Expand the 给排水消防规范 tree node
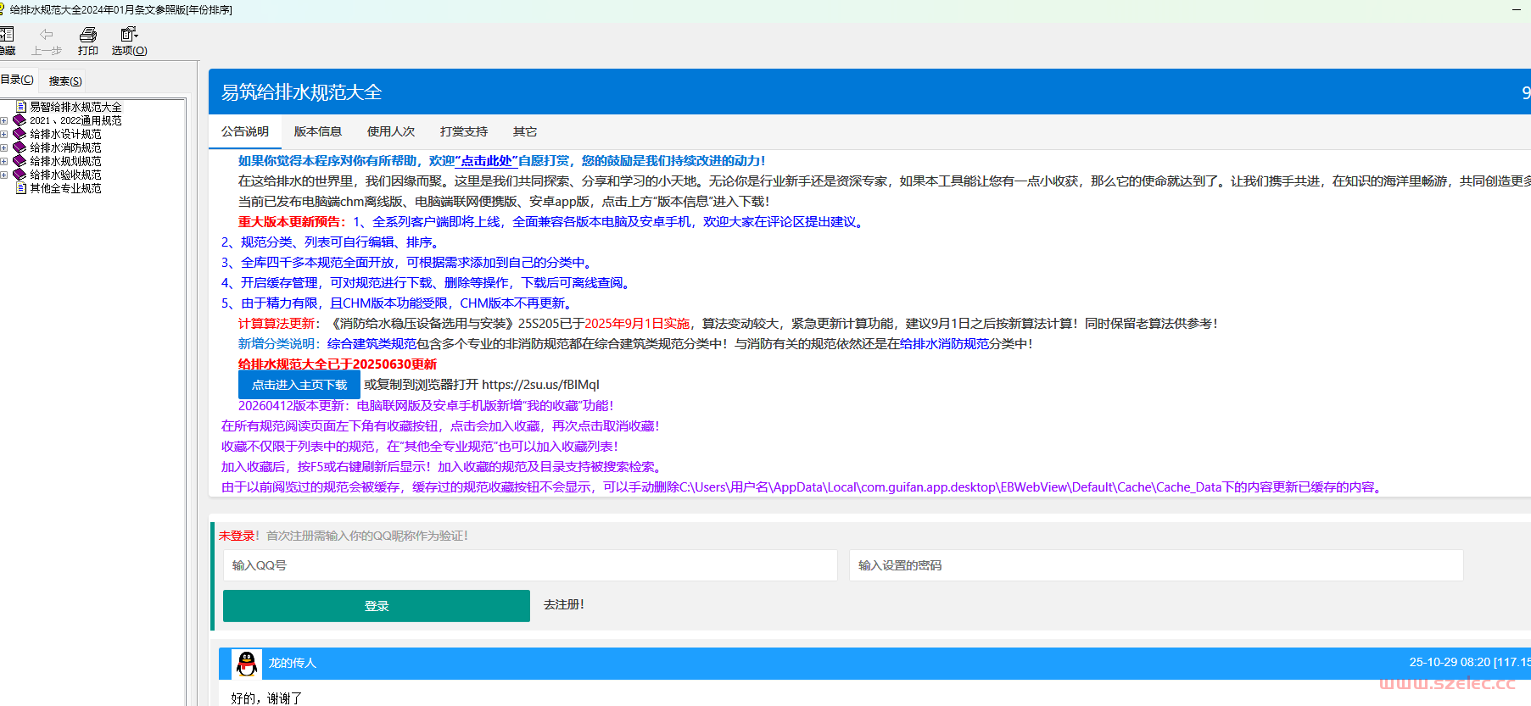The image size is (1531, 706). click(x=4, y=147)
